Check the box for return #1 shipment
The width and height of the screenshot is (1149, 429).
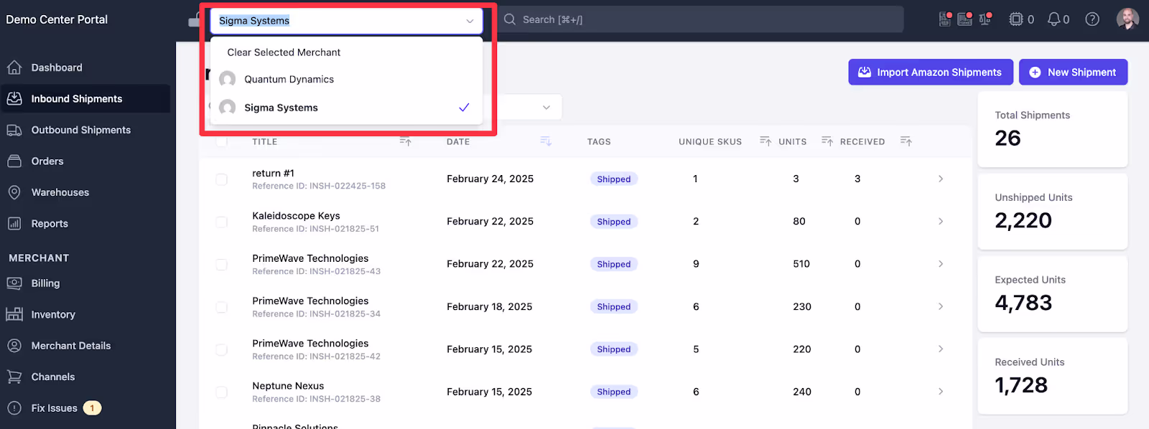point(222,179)
